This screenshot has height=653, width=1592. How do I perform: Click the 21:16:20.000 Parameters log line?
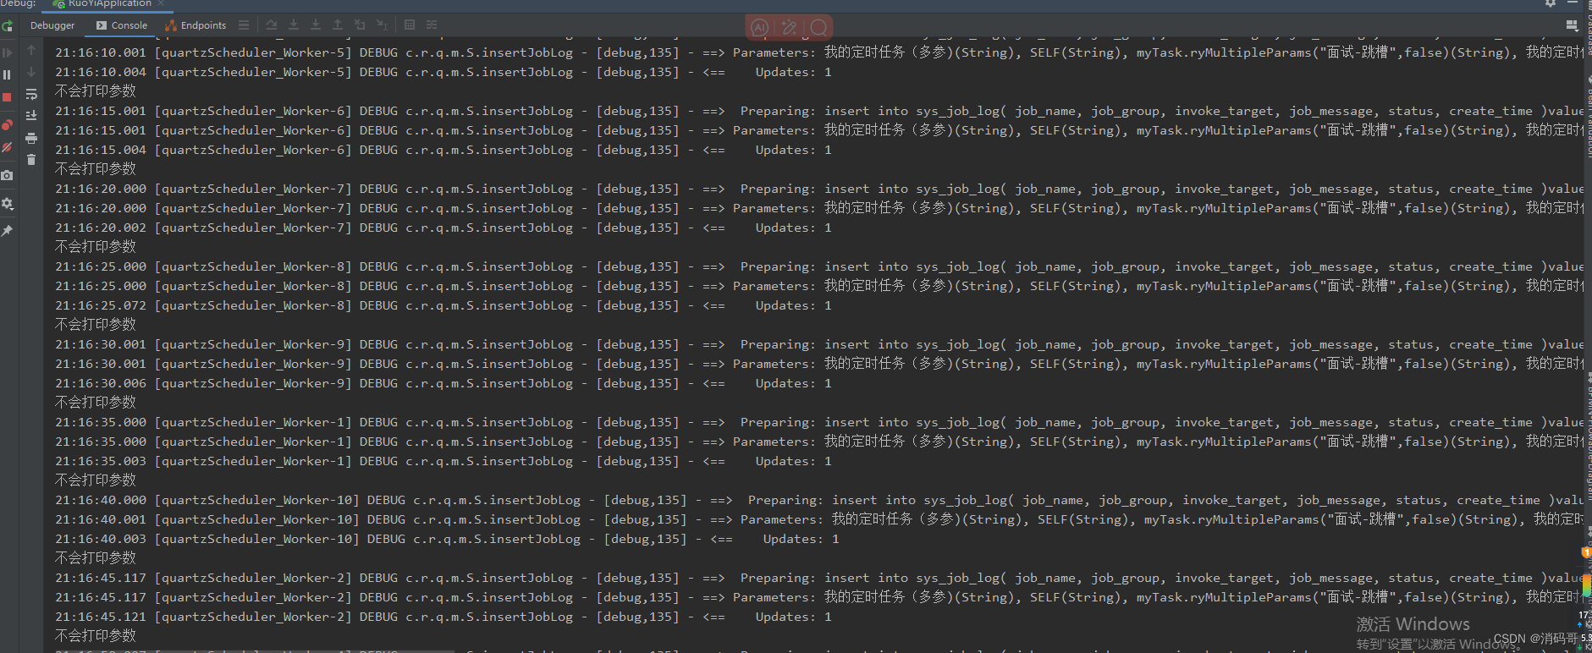tap(818, 208)
